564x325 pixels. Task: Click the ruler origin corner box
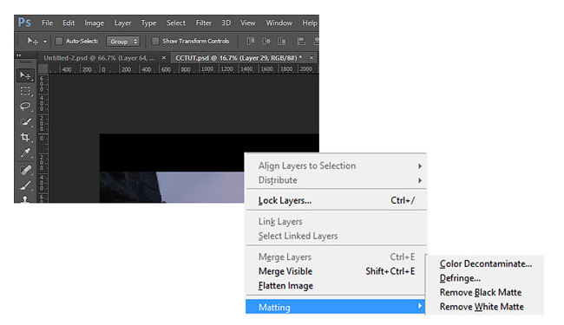click(43, 69)
